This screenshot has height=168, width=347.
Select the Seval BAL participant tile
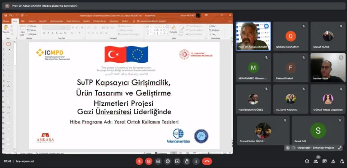318,131
